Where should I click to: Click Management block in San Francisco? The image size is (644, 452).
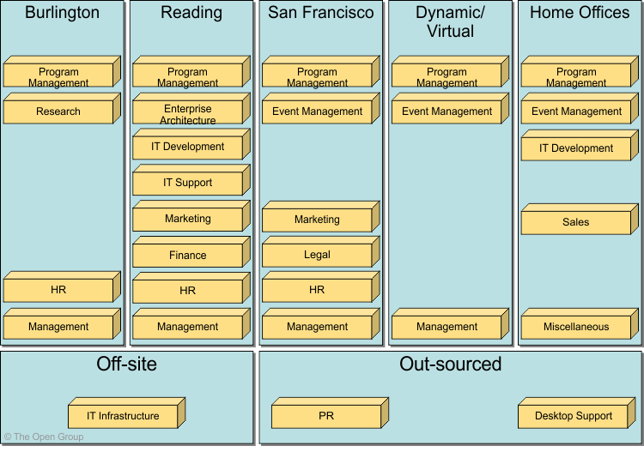[321, 323]
